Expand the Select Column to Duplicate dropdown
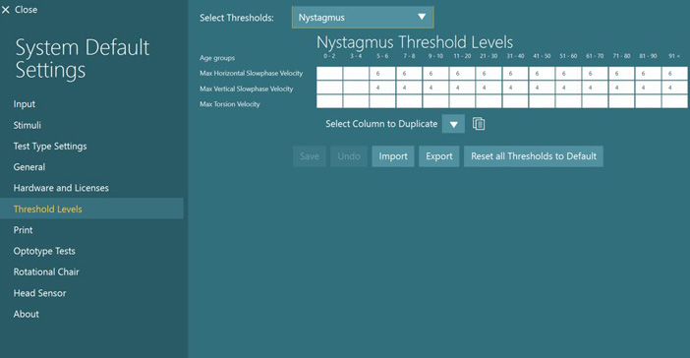This screenshot has height=358, width=690. [453, 124]
